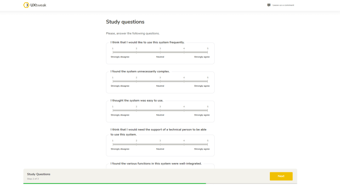Set 'unnecessarily complex' slider to Strongly agree end
The width and height of the screenshot is (340, 186).
pyautogui.click(x=207, y=81)
